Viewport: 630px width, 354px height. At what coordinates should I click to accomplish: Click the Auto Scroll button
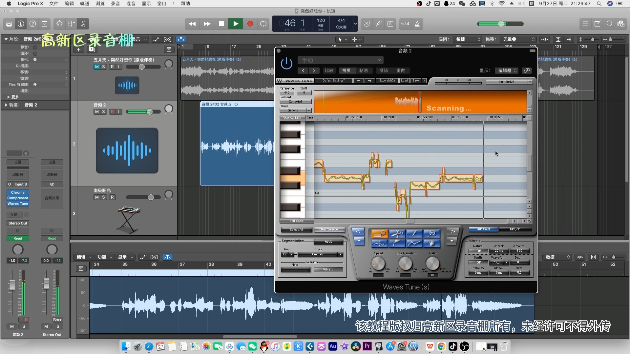pyautogui.click(x=483, y=229)
